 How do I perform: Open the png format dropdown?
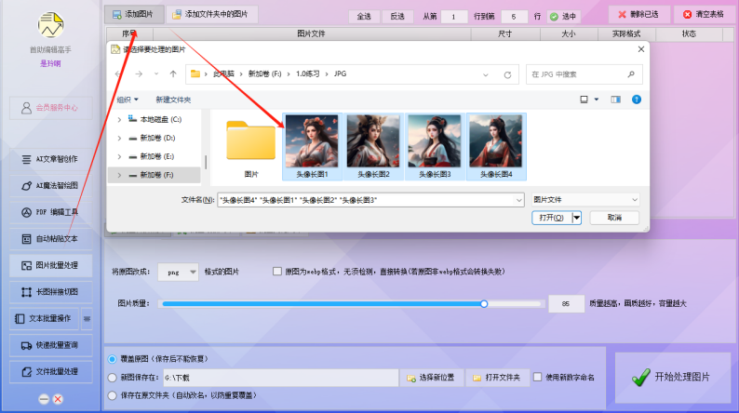pos(178,273)
